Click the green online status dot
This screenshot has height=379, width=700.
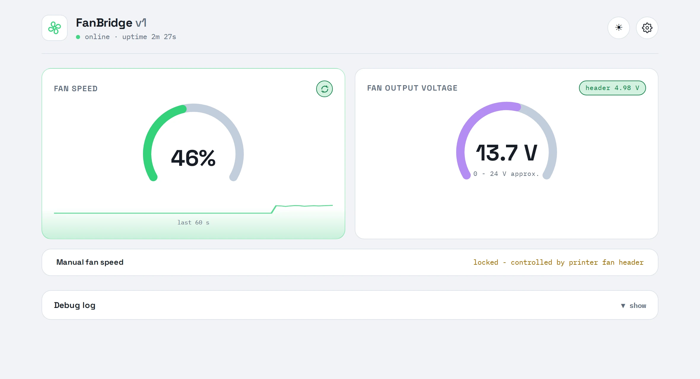pyautogui.click(x=78, y=37)
